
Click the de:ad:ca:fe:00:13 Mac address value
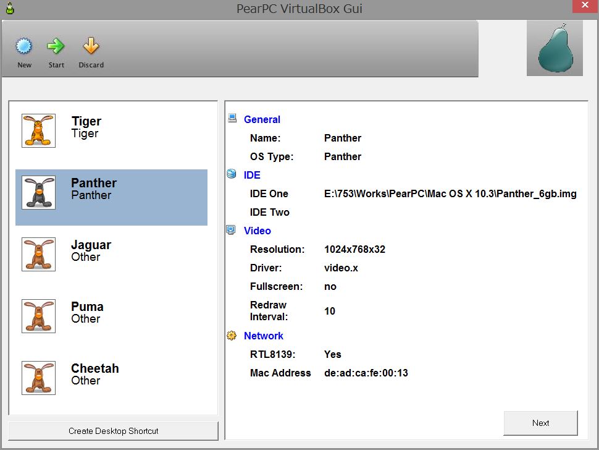click(x=366, y=373)
